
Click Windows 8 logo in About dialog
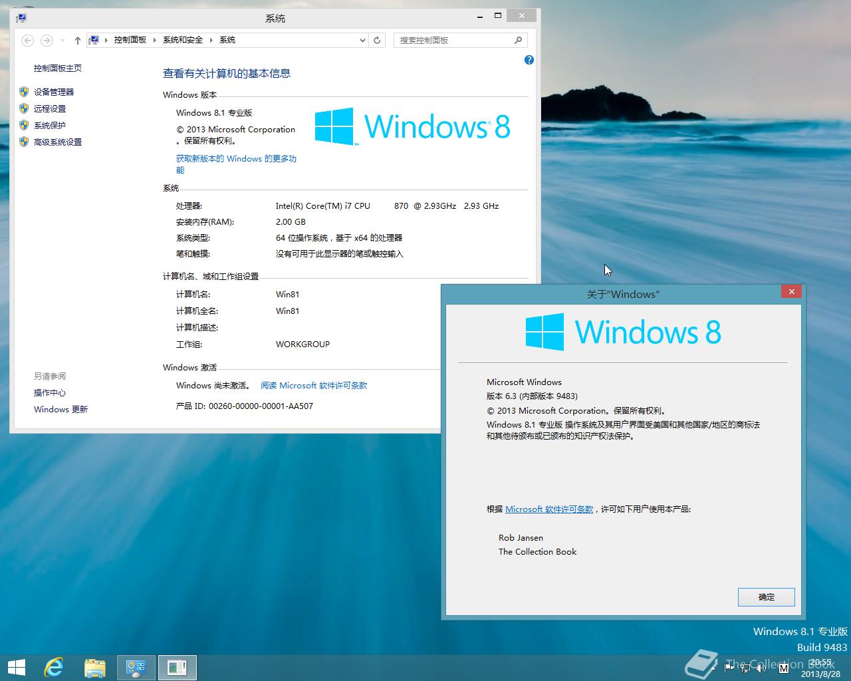pyautogui.click(x=623, y=331)
